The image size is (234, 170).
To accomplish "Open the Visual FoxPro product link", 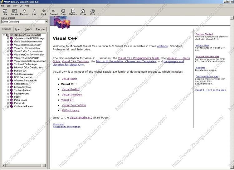I will pyautogui.click(x=71, y=90).
